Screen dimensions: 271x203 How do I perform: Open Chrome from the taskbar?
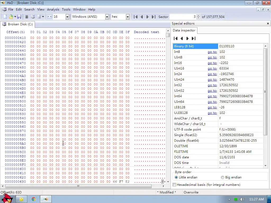coord(34,199)
